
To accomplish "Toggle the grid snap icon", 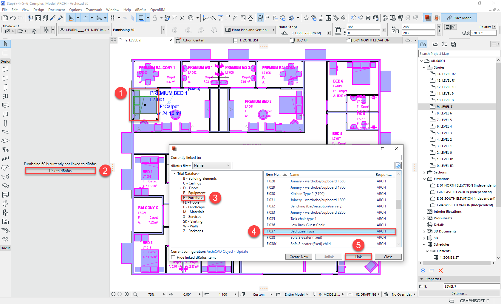I will pos(113,18).
